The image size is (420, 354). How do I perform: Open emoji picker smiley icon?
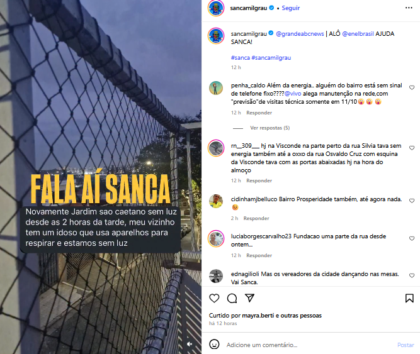[x=214, y=344]
